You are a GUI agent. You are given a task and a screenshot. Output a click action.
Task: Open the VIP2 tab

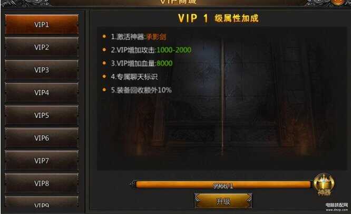[x=42, y=47]
